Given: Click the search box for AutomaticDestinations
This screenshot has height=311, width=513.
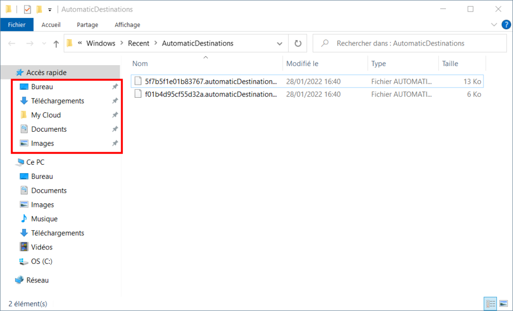Looking at the screenshot, I should point(410,43).
